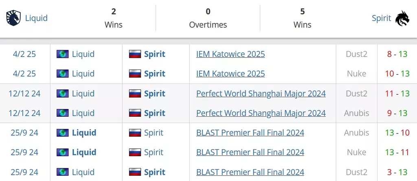
Task: Open the Perfect World Shanghai Major 2024 Dust2 link
Action: [x=261, y=94]
